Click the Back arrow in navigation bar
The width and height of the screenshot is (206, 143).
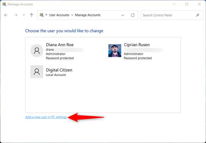tap(6, 15)
